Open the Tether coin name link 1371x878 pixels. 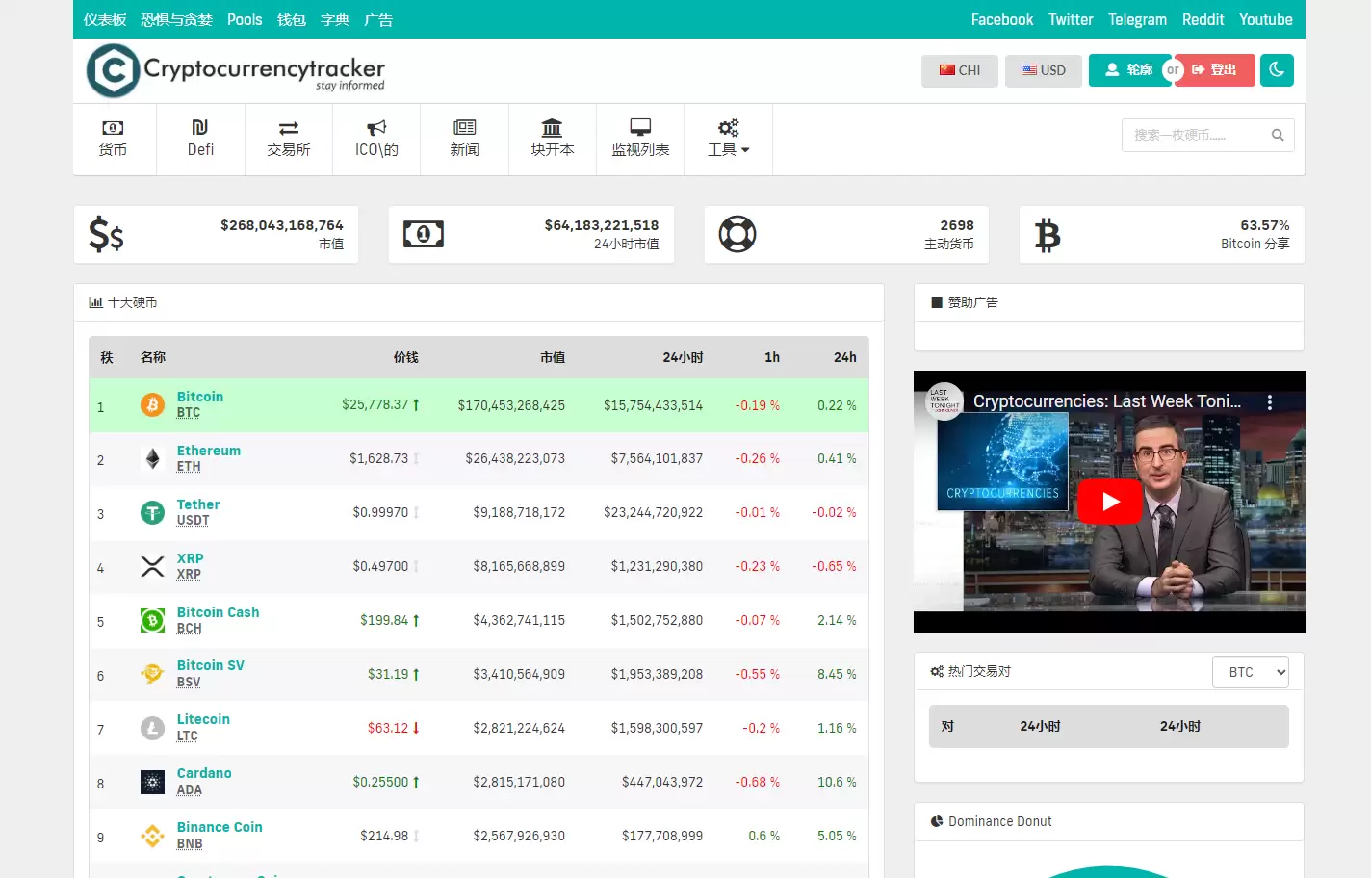(x=198, y=504)
